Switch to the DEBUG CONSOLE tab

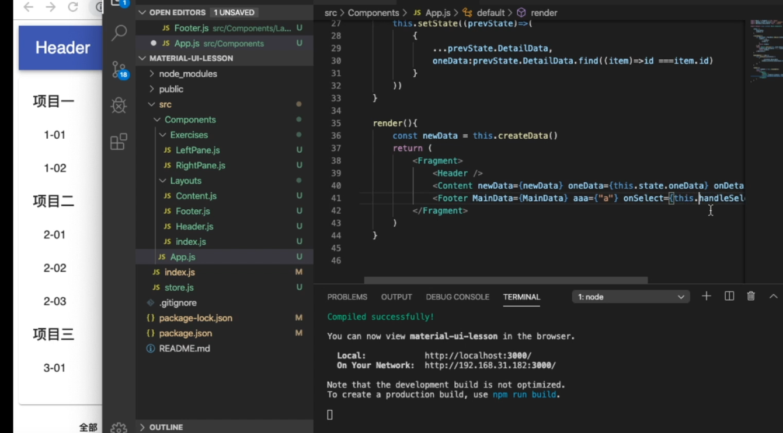(457, 297)
